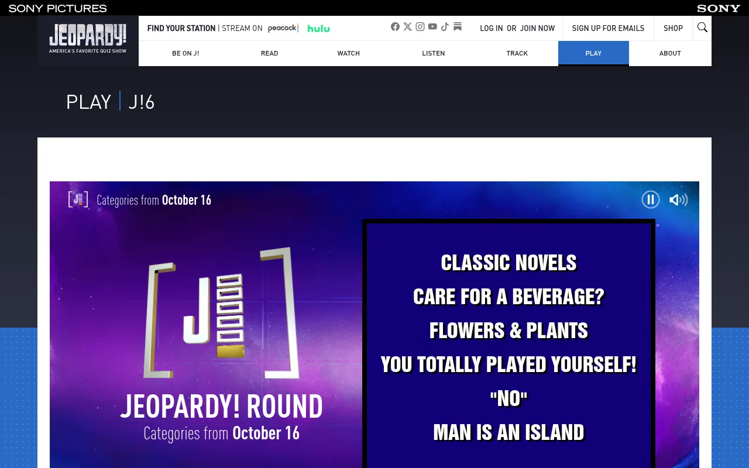Open the WATCH menu

click(349, 53)
